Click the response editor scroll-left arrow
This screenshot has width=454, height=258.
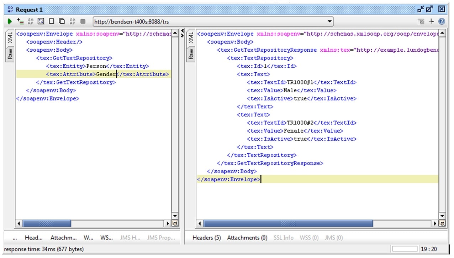tap(200, 224)
